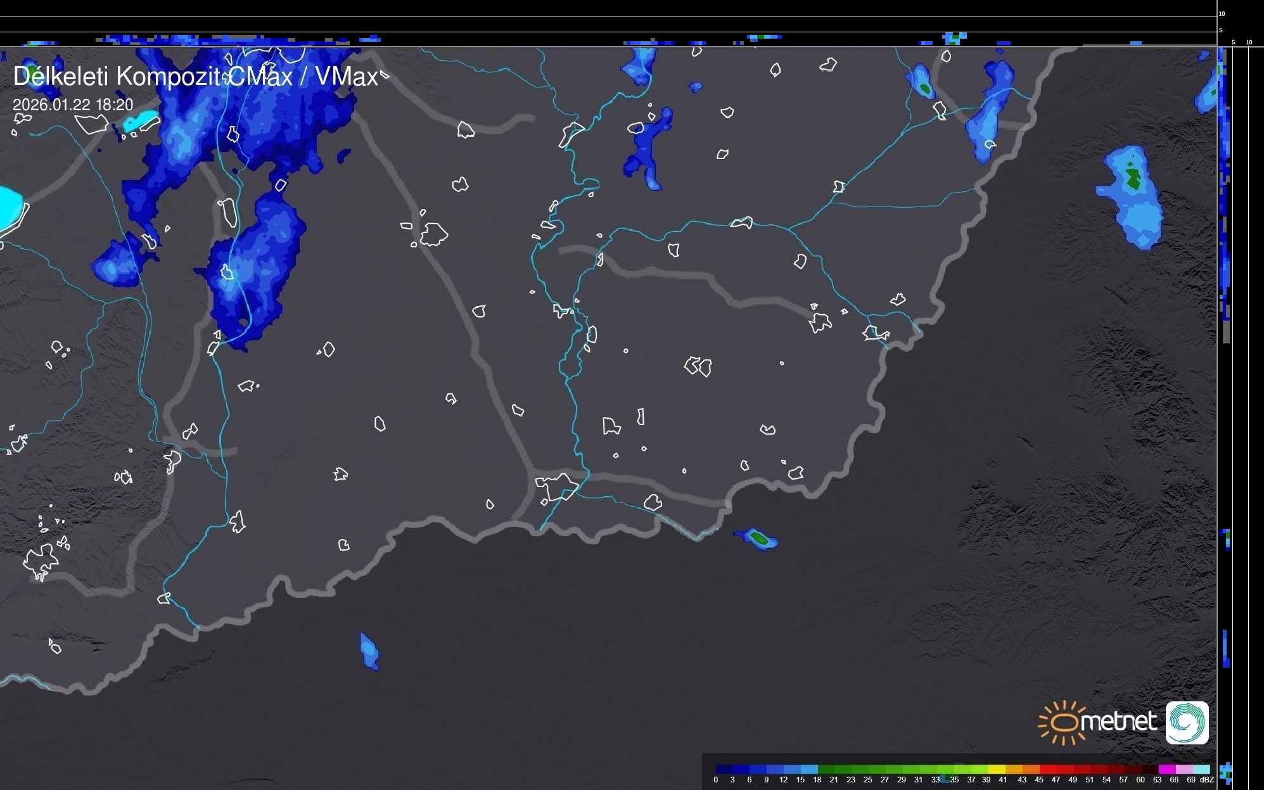Viewport: 1264px width, 790px height.
Task: Click green-core echo just below southern border
Action: (x=758, y=539)
